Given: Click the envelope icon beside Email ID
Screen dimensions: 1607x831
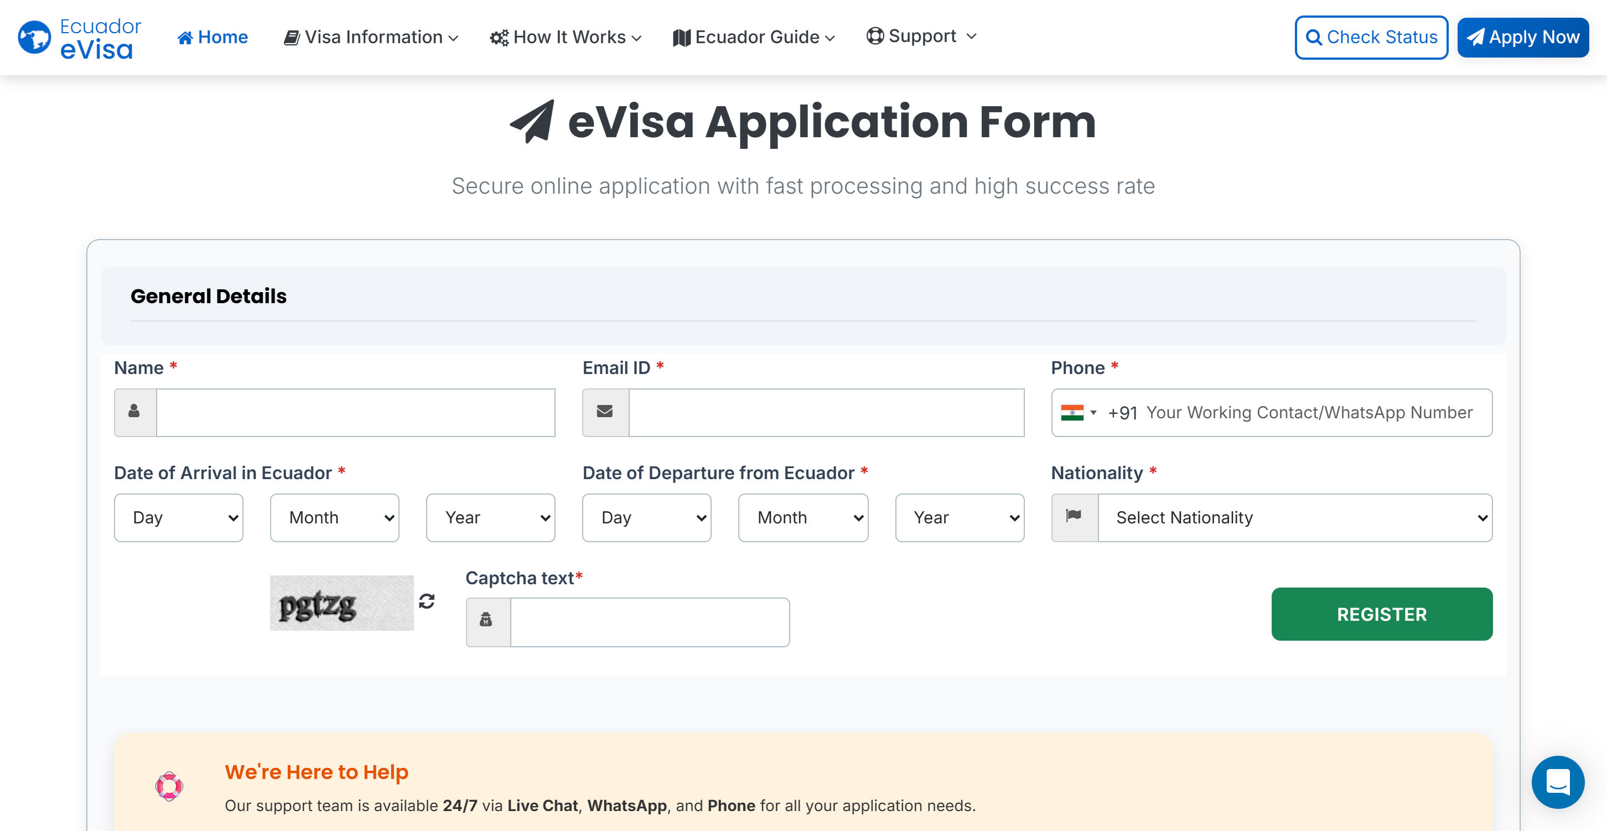Looking at the screenshot, I should pos(604,412).
